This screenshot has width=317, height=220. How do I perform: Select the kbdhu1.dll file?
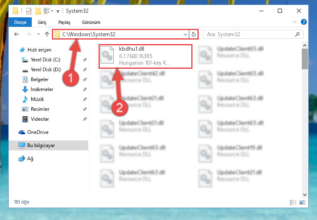pyautogui.click(x=146, y=56)
